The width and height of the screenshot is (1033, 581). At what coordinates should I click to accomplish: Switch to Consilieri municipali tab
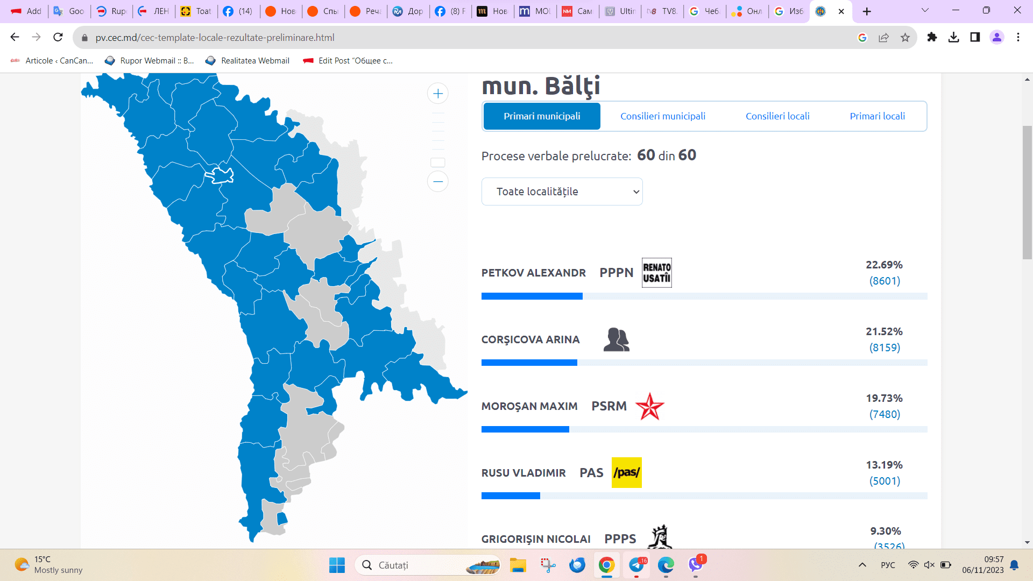pos(662,116)
